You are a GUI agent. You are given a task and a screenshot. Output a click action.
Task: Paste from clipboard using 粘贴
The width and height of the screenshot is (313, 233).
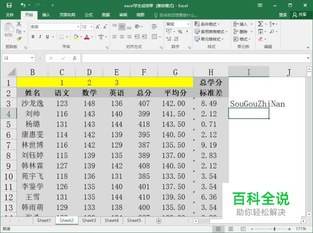coord(8,30)
